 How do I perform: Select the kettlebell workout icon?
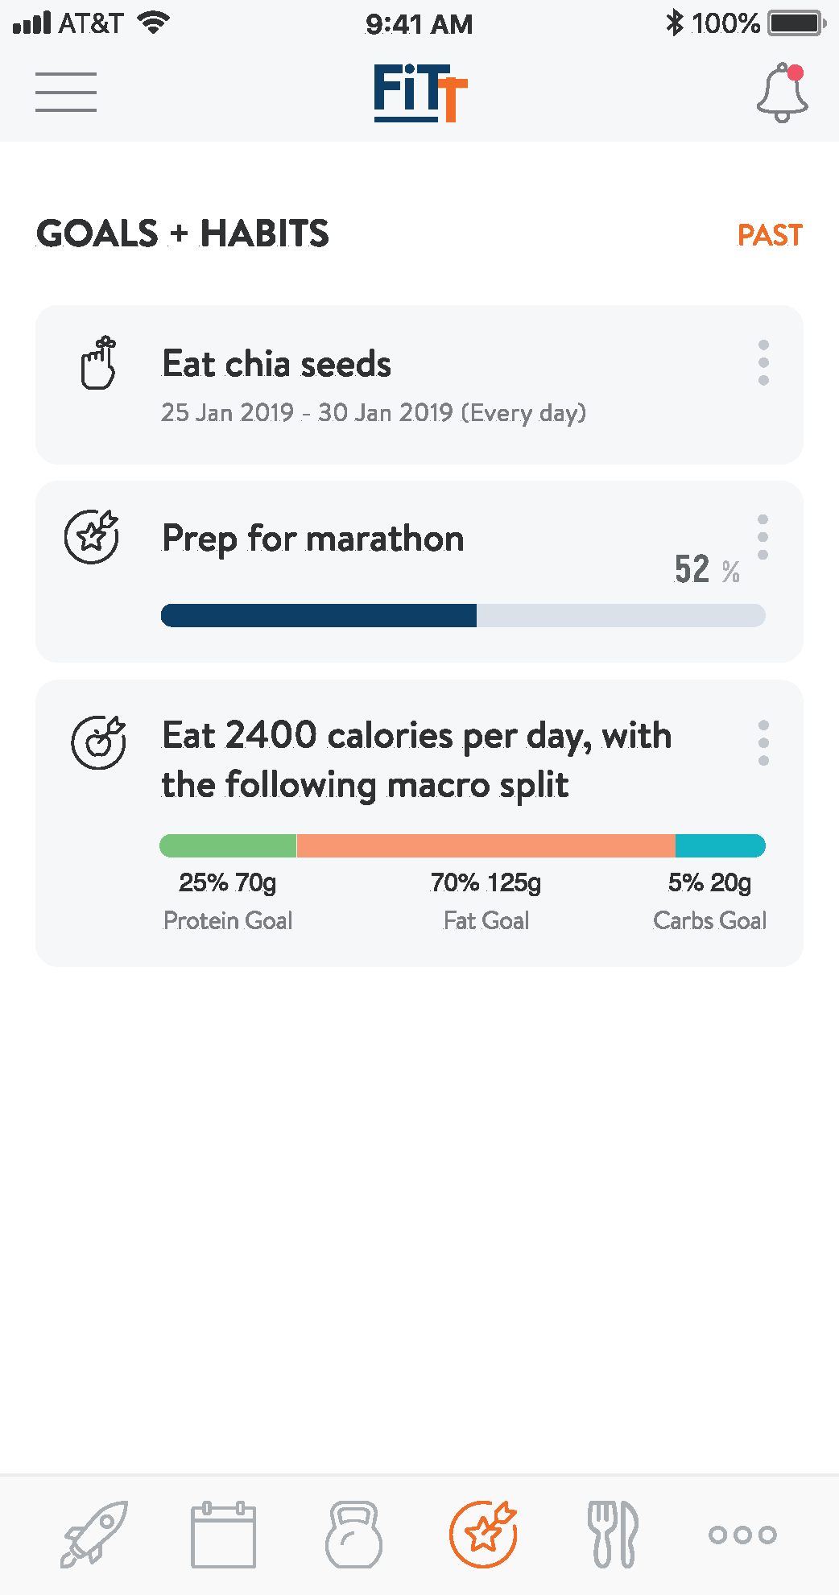click(x=353, y=1535)
